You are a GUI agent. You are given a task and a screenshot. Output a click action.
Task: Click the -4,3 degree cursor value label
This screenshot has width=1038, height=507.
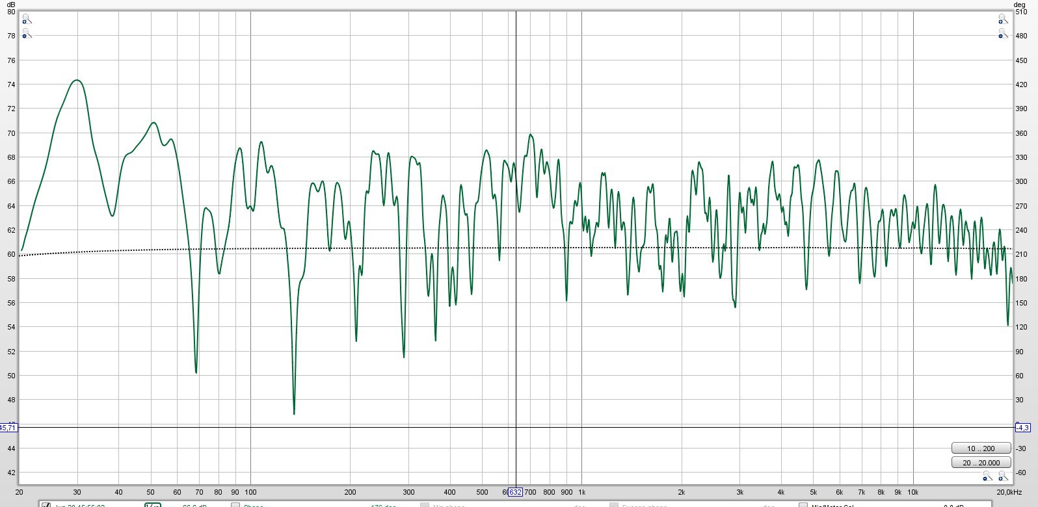click(1022, 428)
